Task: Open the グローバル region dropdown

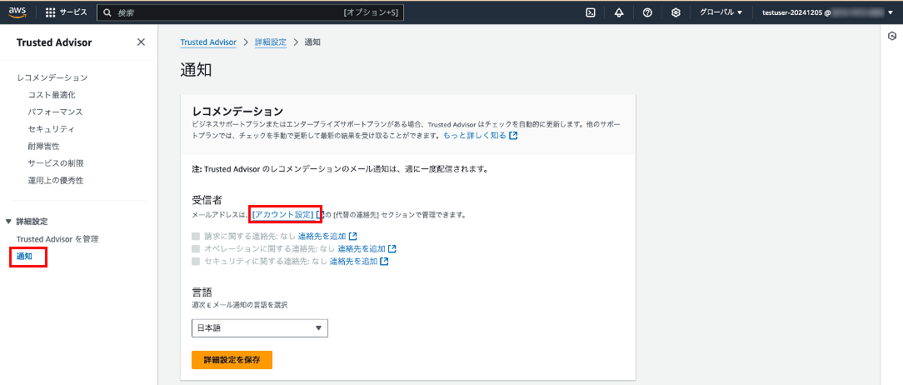Action: click(x=721, y=12)
